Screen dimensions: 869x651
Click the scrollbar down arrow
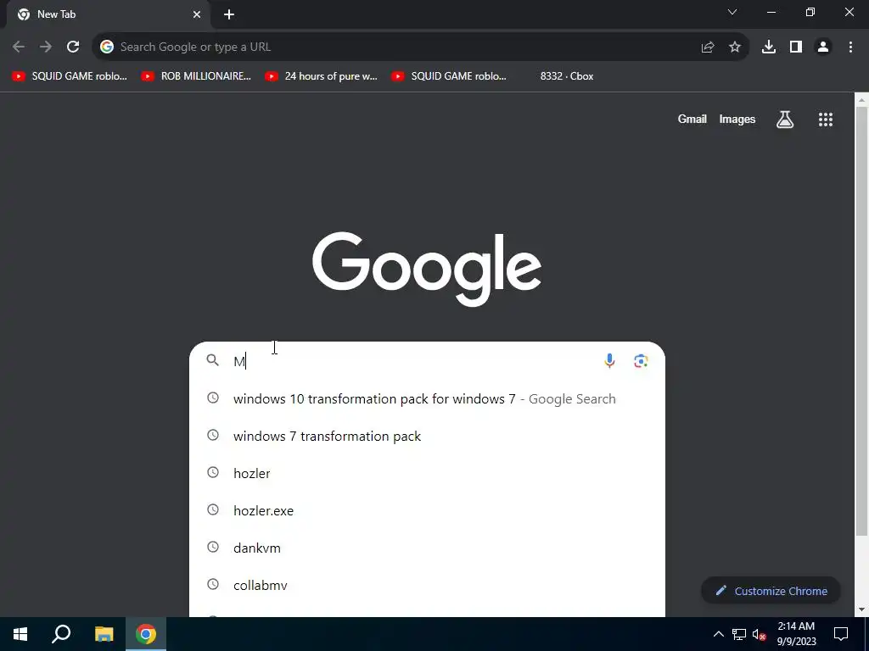click(861, 609)
